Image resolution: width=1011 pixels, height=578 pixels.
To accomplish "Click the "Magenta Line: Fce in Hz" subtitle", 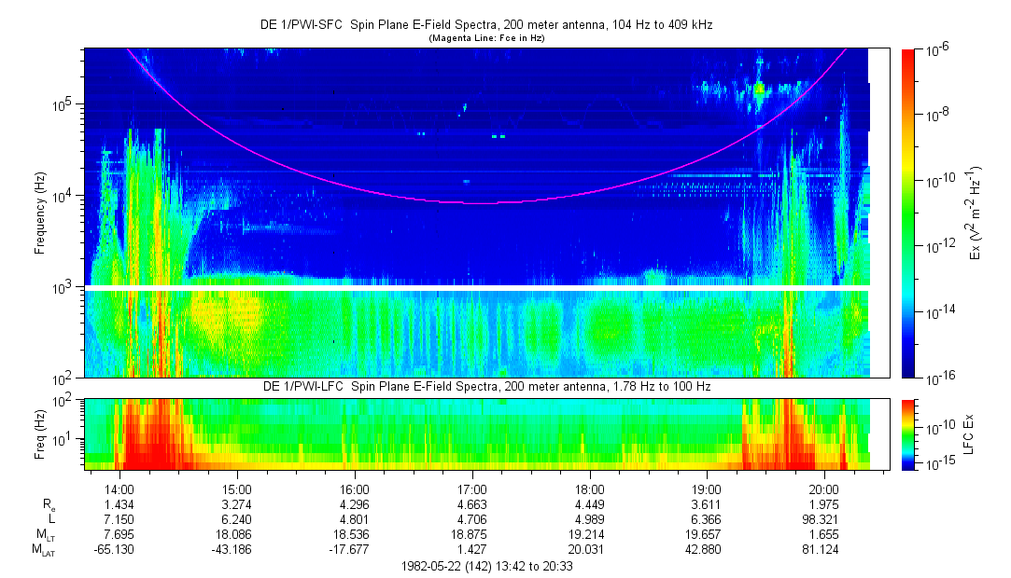I will [485, 38].
